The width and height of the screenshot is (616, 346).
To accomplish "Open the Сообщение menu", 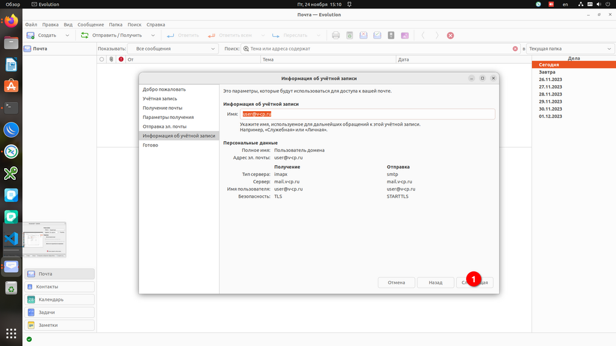I will (91, 25).
